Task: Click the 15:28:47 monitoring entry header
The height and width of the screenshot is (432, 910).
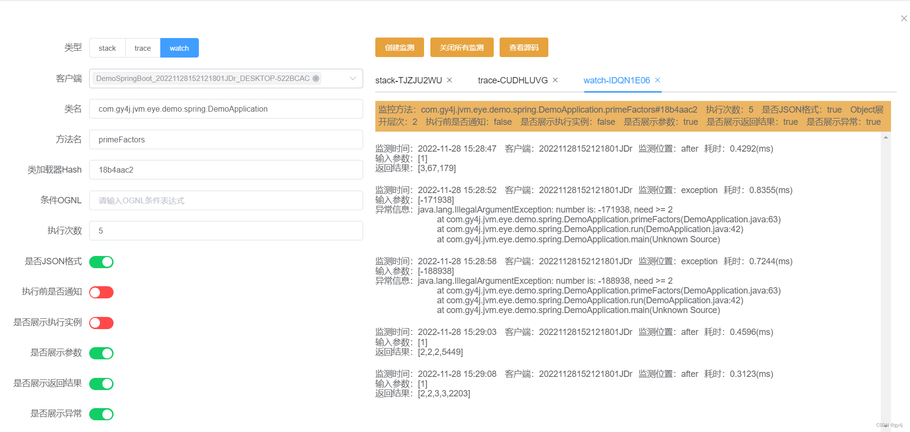Action: point(574,149)
